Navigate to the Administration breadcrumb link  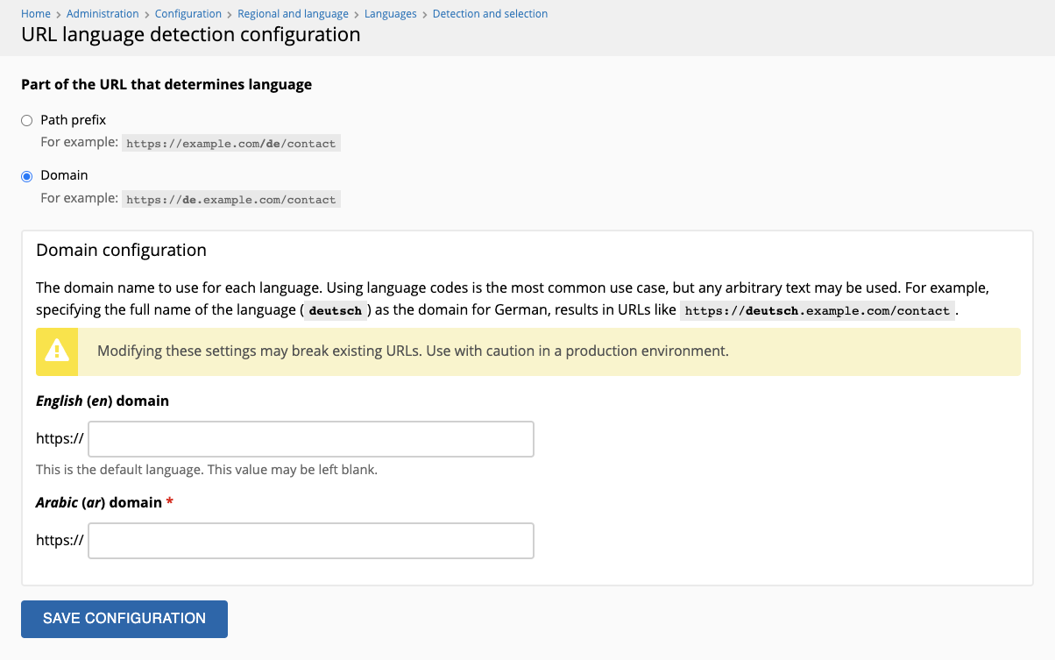103,13
